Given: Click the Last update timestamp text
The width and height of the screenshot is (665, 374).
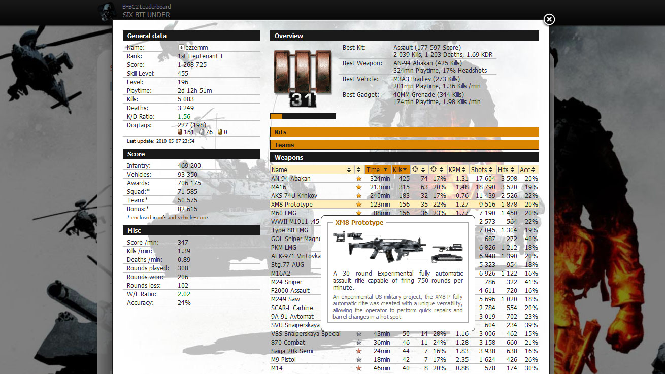Looking at the screenshot, I should click(x=160, y=141).
